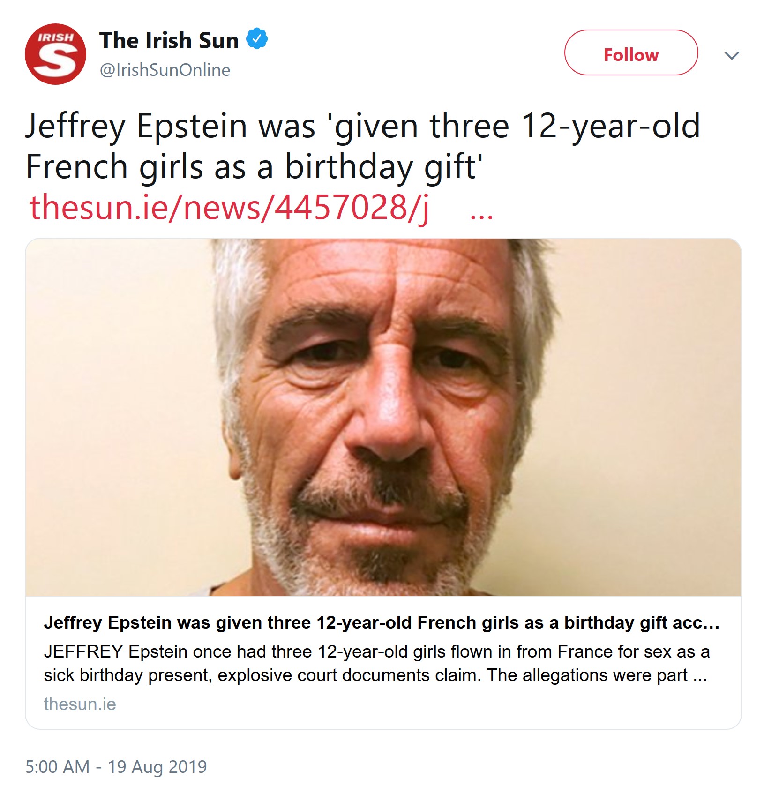
Task: Click the blue verified checkmark badge
Action: tap(257, 39)
